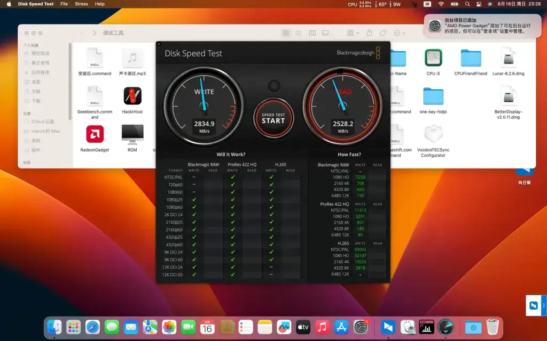Open the Help menu

pos(100,4)
